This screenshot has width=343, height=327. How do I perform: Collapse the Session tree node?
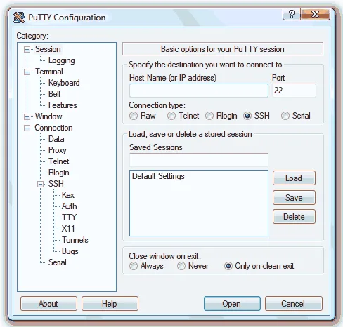(x=27, y=49)
